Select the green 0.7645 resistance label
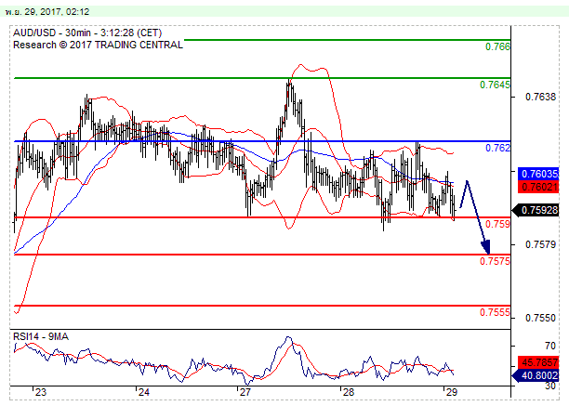Viewport: 569px width, 406px height. (495, 85)
